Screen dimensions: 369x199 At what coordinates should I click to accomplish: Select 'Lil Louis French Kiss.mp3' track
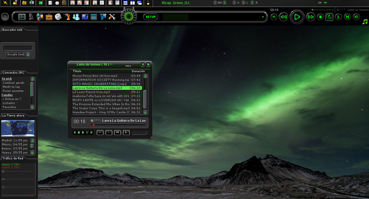coord(107,92)
